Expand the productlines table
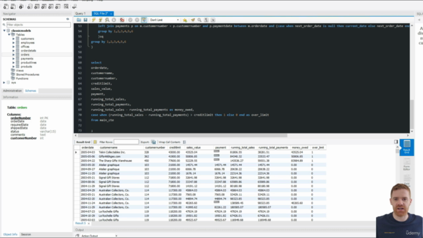This screenshot has height=238, width=423. coord(13,63)
